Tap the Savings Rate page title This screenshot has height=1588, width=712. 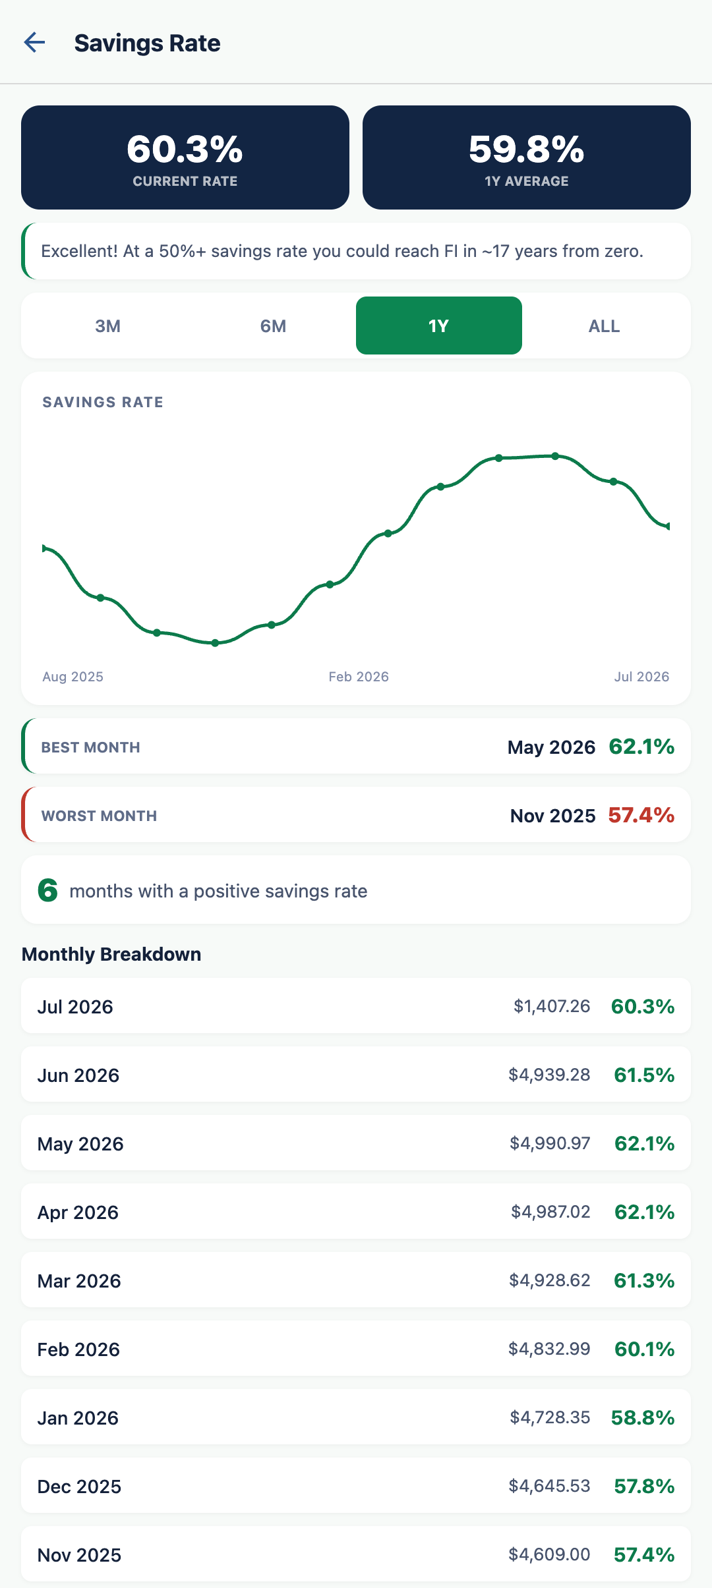[147, 43]
